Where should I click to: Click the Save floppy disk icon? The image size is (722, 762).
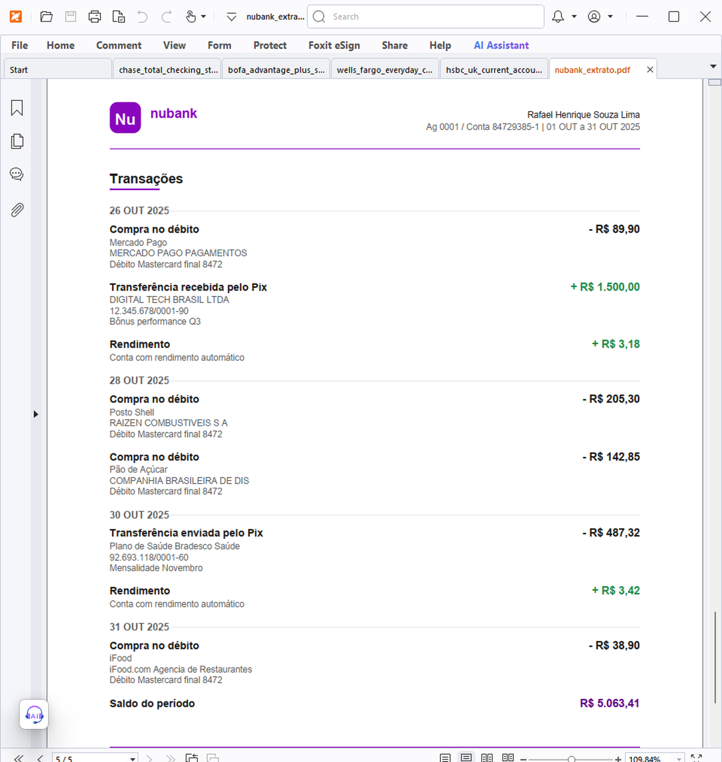tap(70, 17)
